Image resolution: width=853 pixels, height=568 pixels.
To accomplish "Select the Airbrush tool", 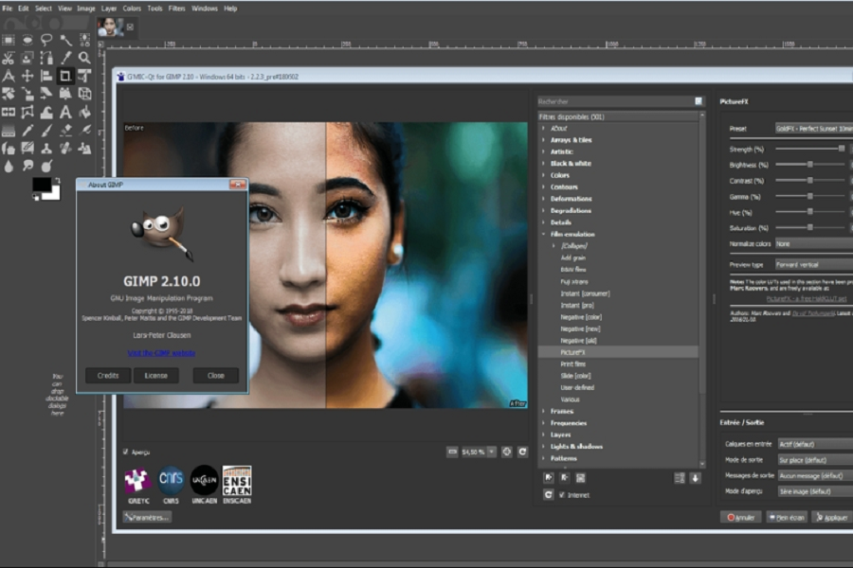I will click(x=84, y=131).
